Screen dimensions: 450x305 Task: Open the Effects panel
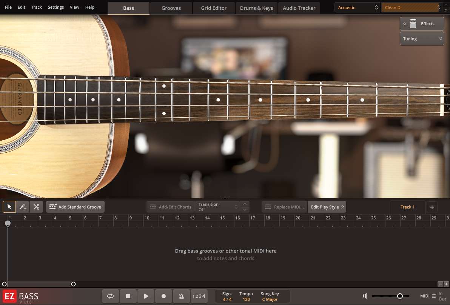(422, 23)
